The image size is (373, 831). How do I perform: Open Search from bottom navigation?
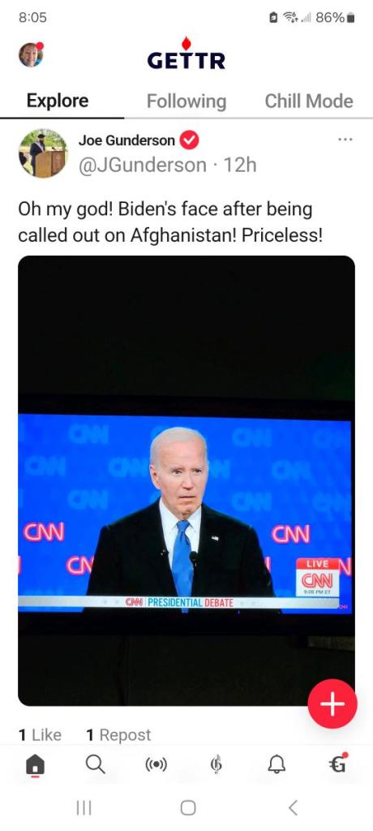[96, 764]
